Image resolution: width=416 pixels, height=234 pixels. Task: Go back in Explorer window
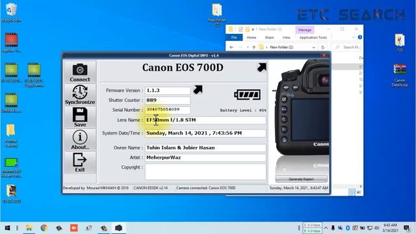click(231, 47)
